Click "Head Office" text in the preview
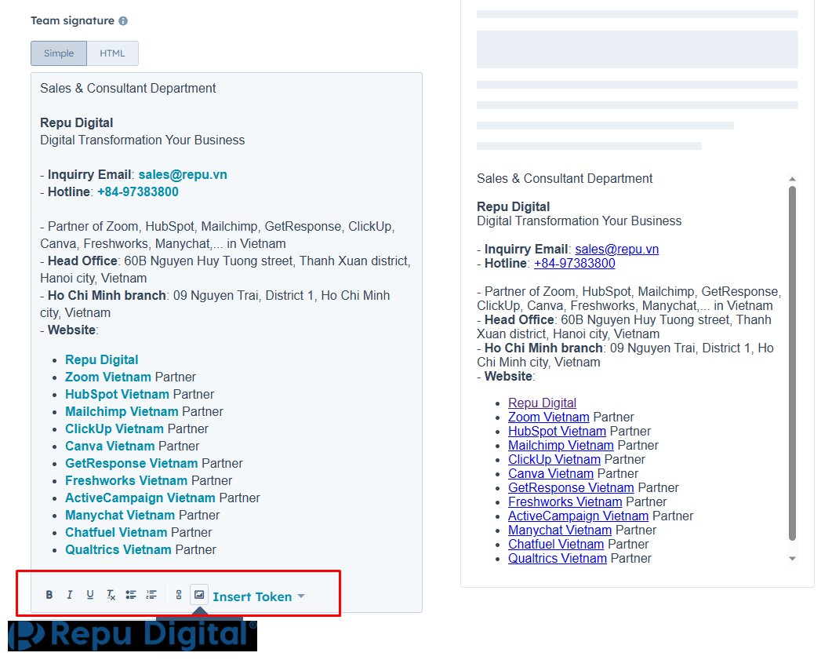 coord(519,319)
